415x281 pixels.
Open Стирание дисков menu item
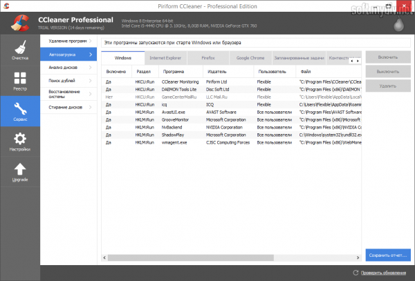(68, 107)
